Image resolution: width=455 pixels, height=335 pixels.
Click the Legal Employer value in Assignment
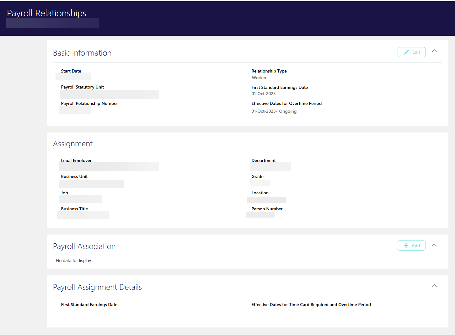coord(109,167)
